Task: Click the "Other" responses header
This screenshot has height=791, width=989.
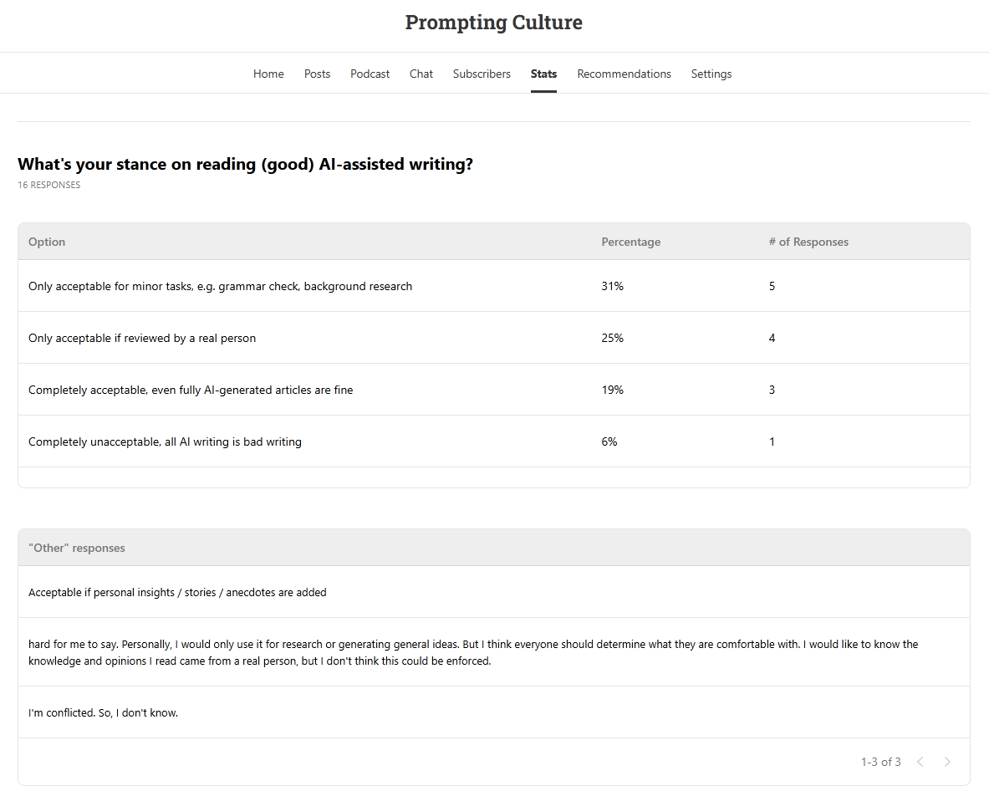Action: click(x=76, y=548)
